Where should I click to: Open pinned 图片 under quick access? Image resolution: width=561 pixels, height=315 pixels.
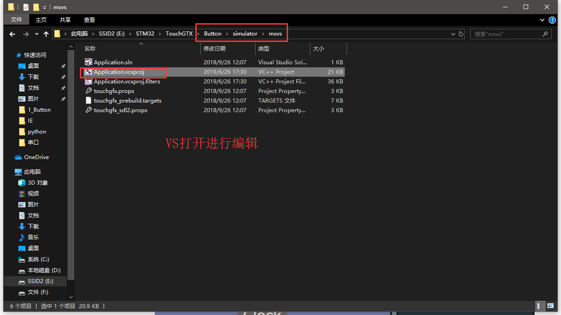coord(33,98)
